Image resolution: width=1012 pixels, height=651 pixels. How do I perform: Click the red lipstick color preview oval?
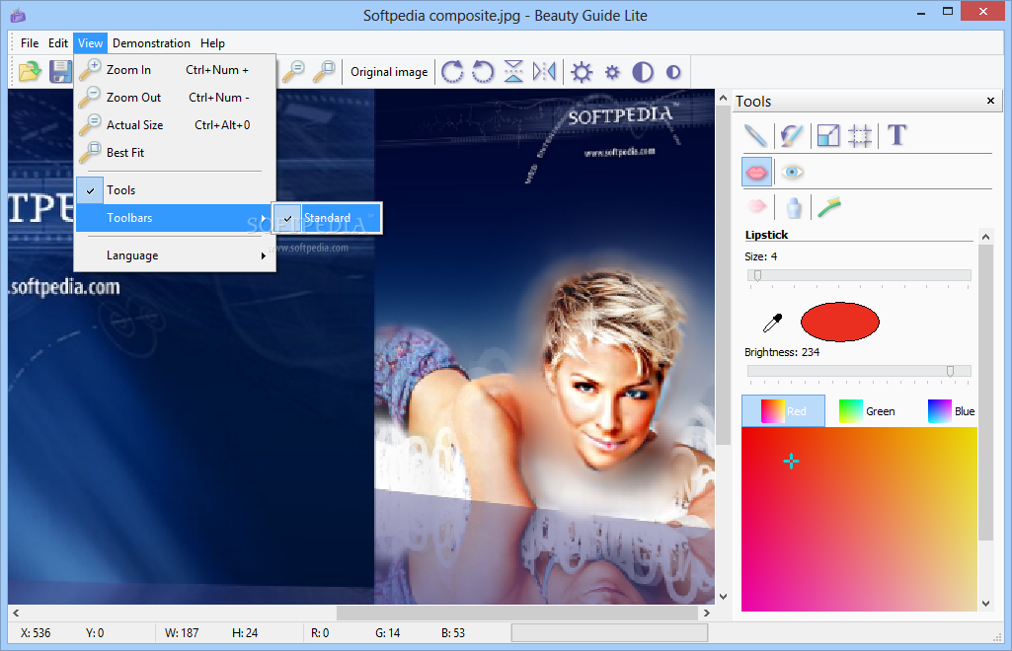coord(839,322)
